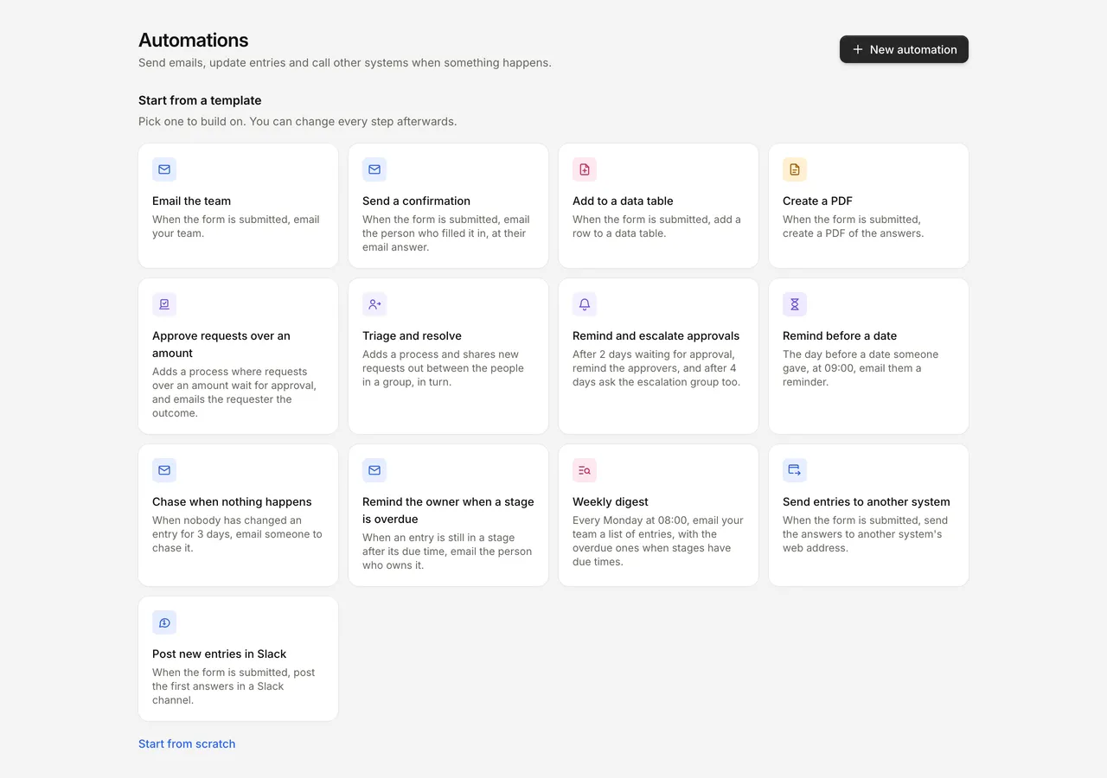This screenshot has width=1107, height=778.
Task: Click the document icon on Create a PDF card
Action: 795,169
